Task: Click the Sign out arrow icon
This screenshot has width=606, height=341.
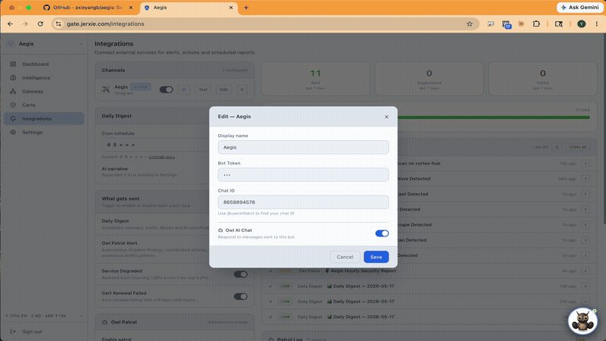Action: pos(13,332)
